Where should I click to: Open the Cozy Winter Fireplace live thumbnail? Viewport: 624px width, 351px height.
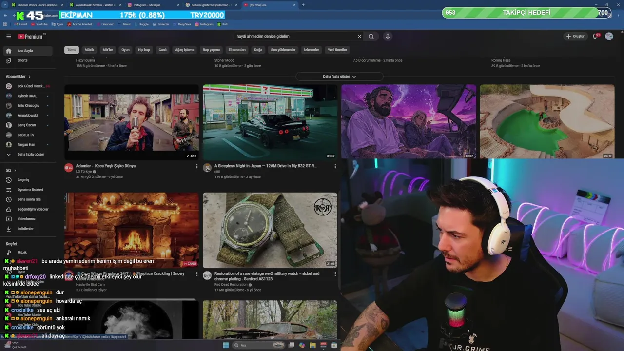point(132,230)
